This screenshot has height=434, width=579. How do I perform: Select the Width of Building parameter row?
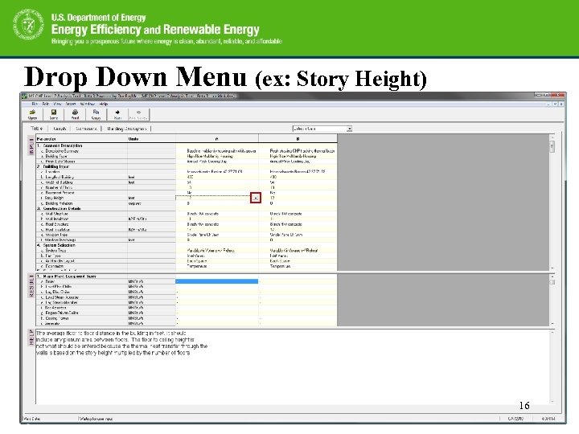[81, 182]
